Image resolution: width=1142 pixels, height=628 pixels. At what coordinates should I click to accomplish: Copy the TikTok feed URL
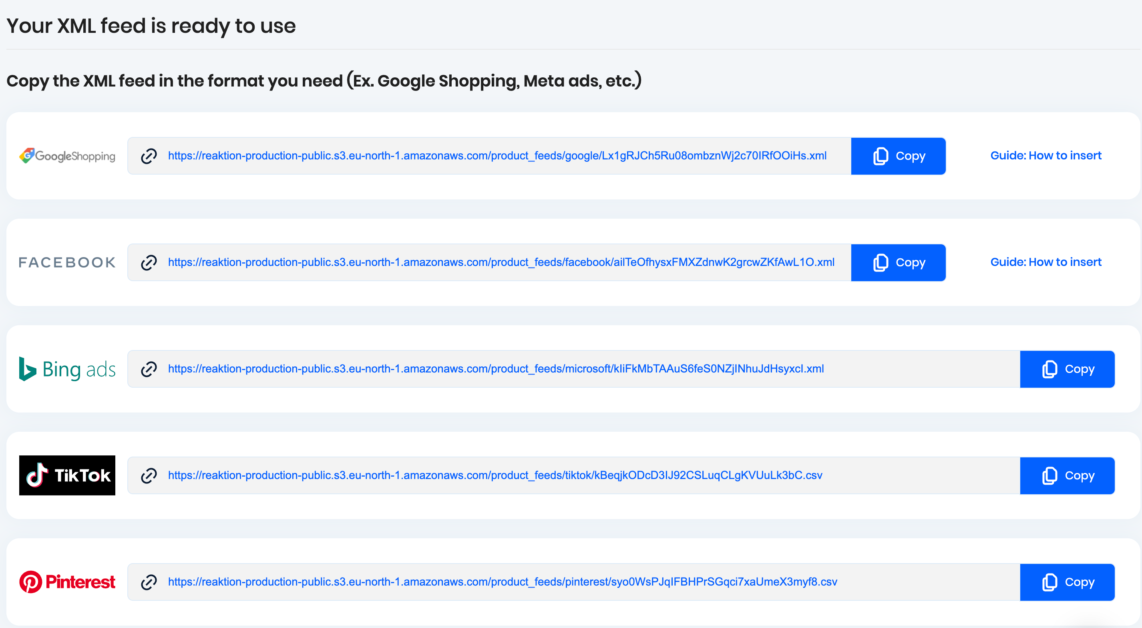(x=1067, y=475)
